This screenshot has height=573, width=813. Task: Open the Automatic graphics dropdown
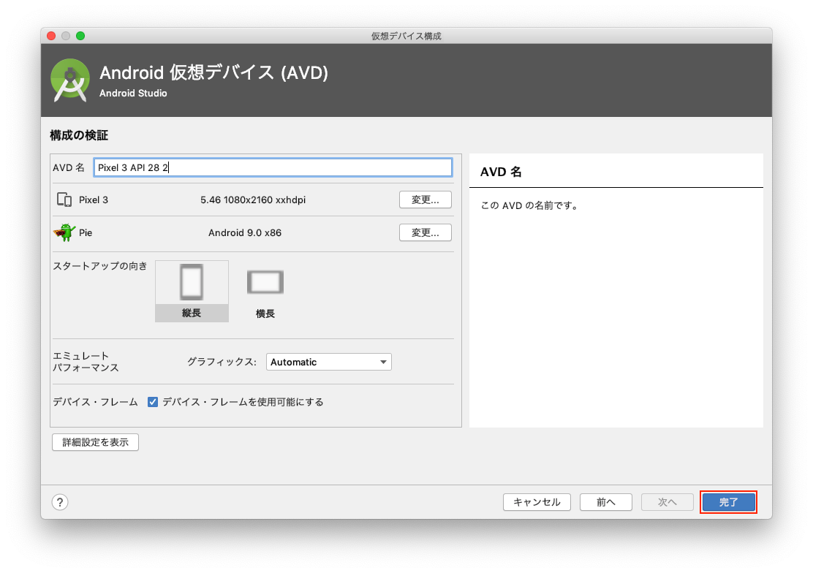[328, 362]
